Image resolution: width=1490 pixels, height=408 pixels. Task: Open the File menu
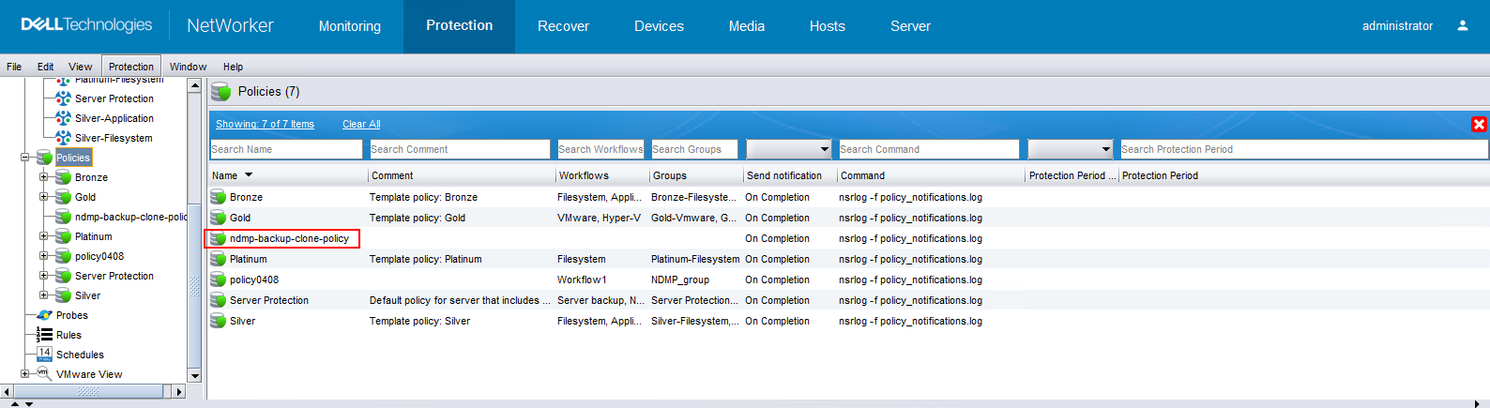[x=14, y=67]
